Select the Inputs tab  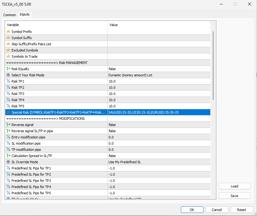point(25,15)
